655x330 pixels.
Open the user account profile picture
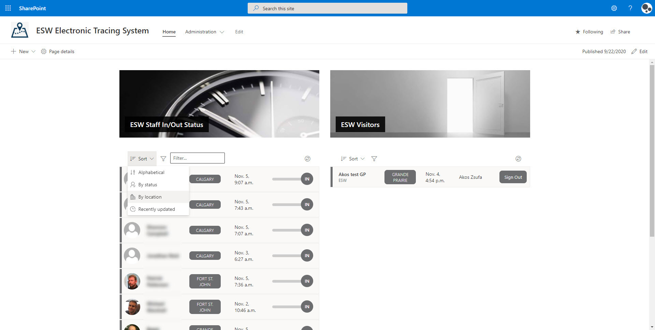646,8
